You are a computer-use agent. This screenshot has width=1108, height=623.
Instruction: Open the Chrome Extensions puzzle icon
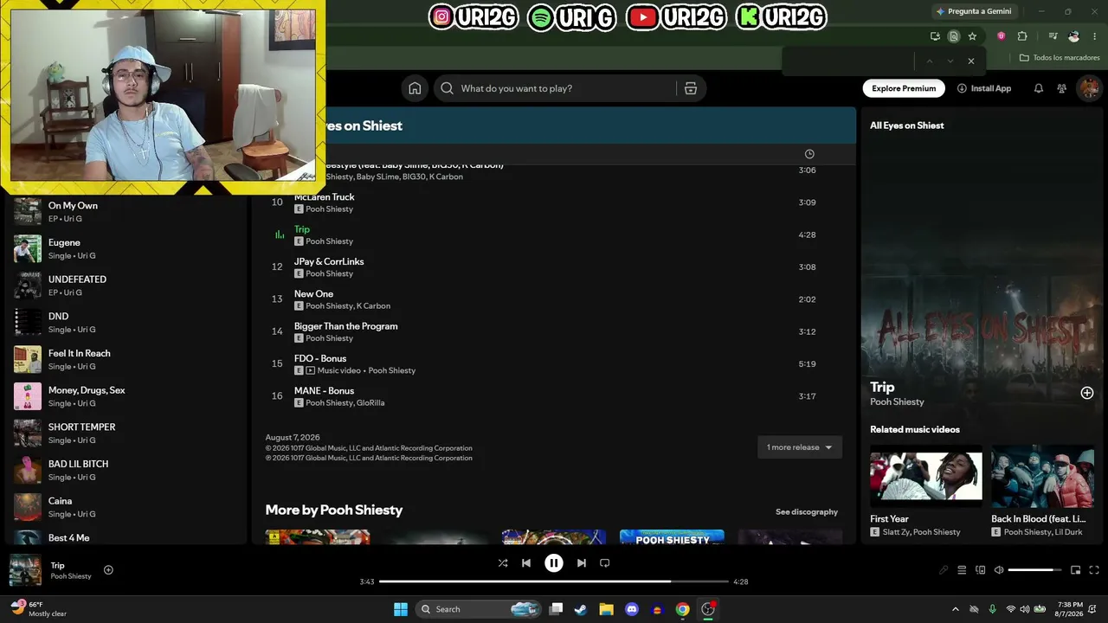(x=1022, y=36)
